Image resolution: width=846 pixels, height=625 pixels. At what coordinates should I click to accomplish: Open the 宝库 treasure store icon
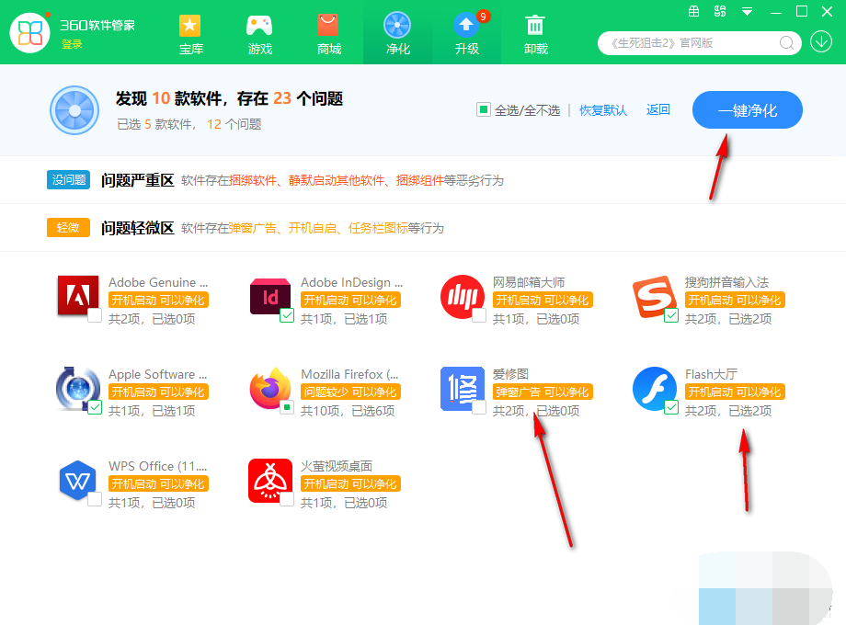pyautogui.click(x=190, y=26)
